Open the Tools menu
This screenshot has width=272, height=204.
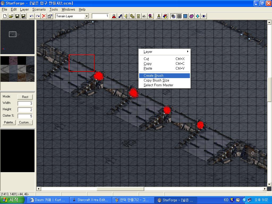(x=54, y=9)
